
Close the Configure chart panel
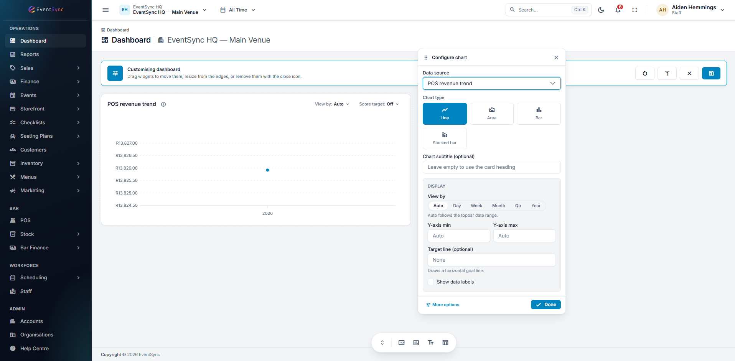tap(556, 58)
